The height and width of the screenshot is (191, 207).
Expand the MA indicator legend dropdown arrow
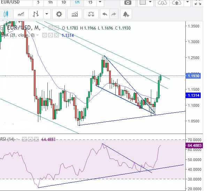(x=38, y=35)
